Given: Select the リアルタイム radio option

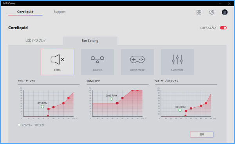Looking at the screenshot, I should coord(19,125).
